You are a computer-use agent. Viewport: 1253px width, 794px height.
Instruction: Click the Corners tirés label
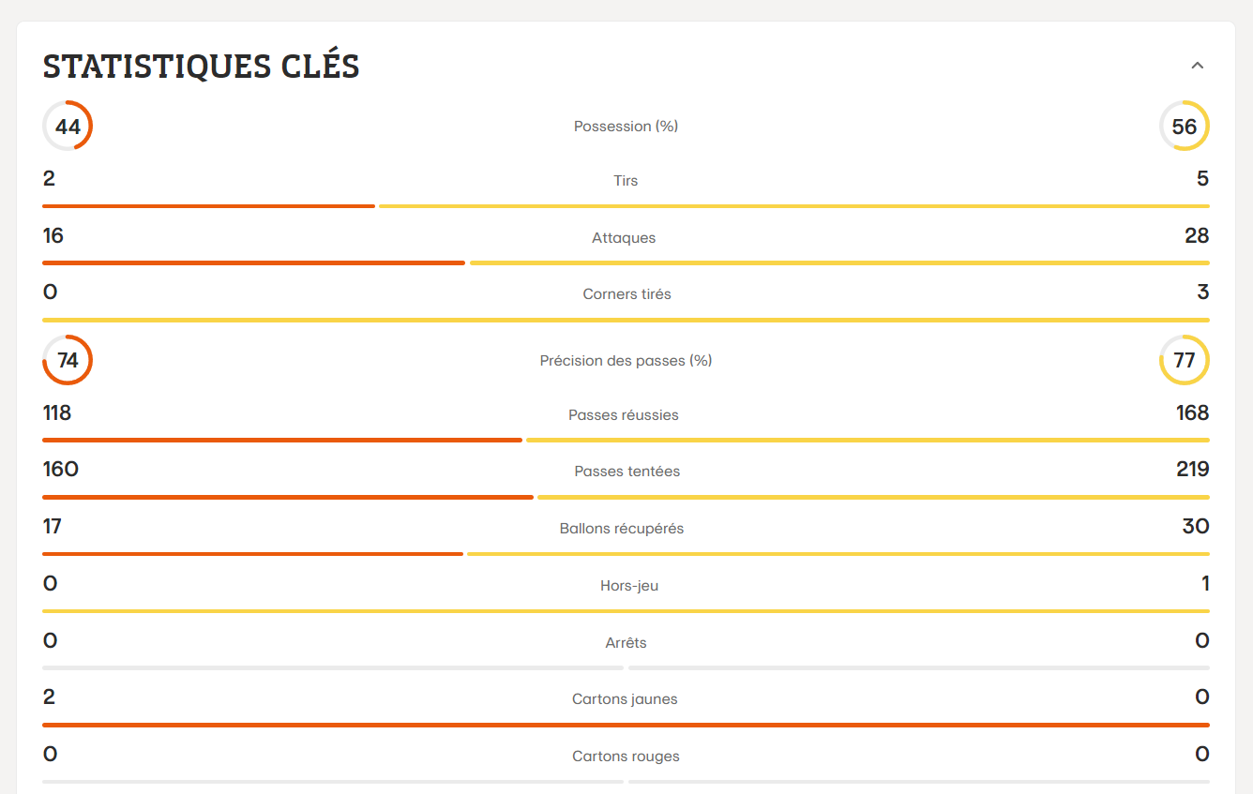tap(626, 293)
